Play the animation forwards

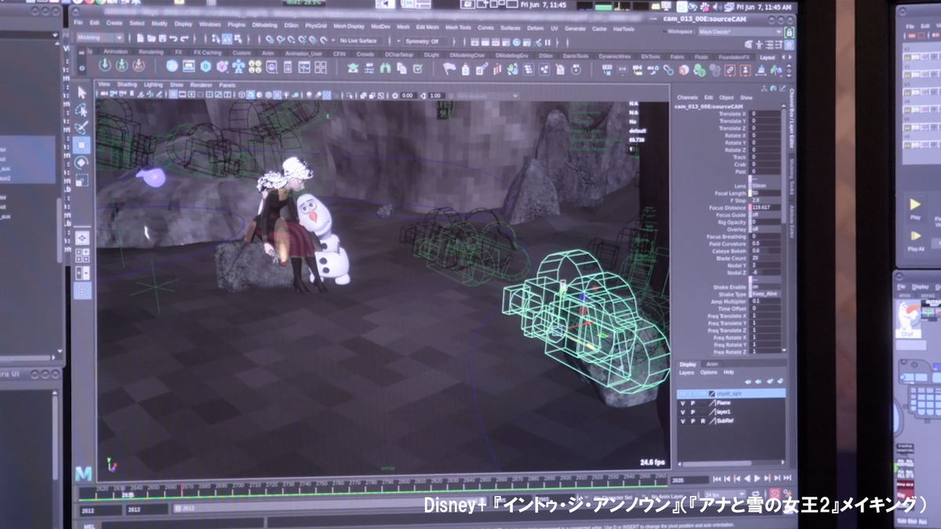(x=757, y=480)
